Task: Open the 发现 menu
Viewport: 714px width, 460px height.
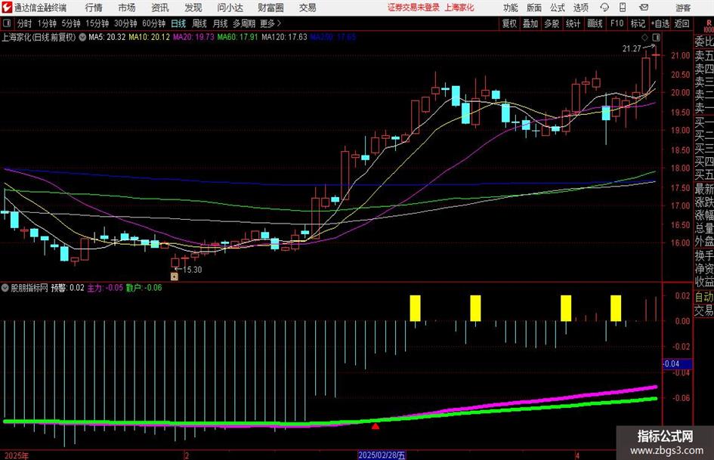Action: pyautogui.click(x=193, y=8)
